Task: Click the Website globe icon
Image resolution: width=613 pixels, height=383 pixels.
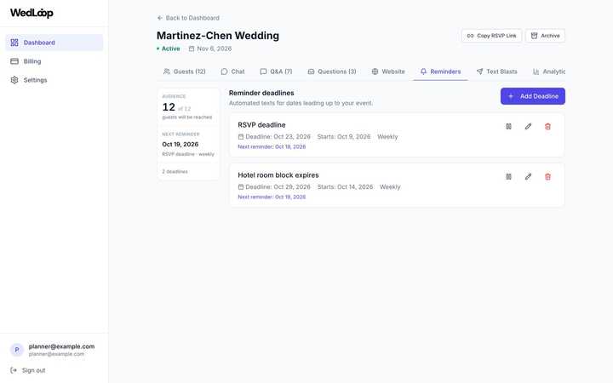Action: click(x=375, y=71)
